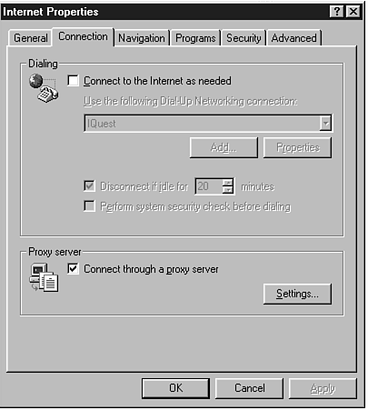Open proxy Settings button

[x=297, y=294]
